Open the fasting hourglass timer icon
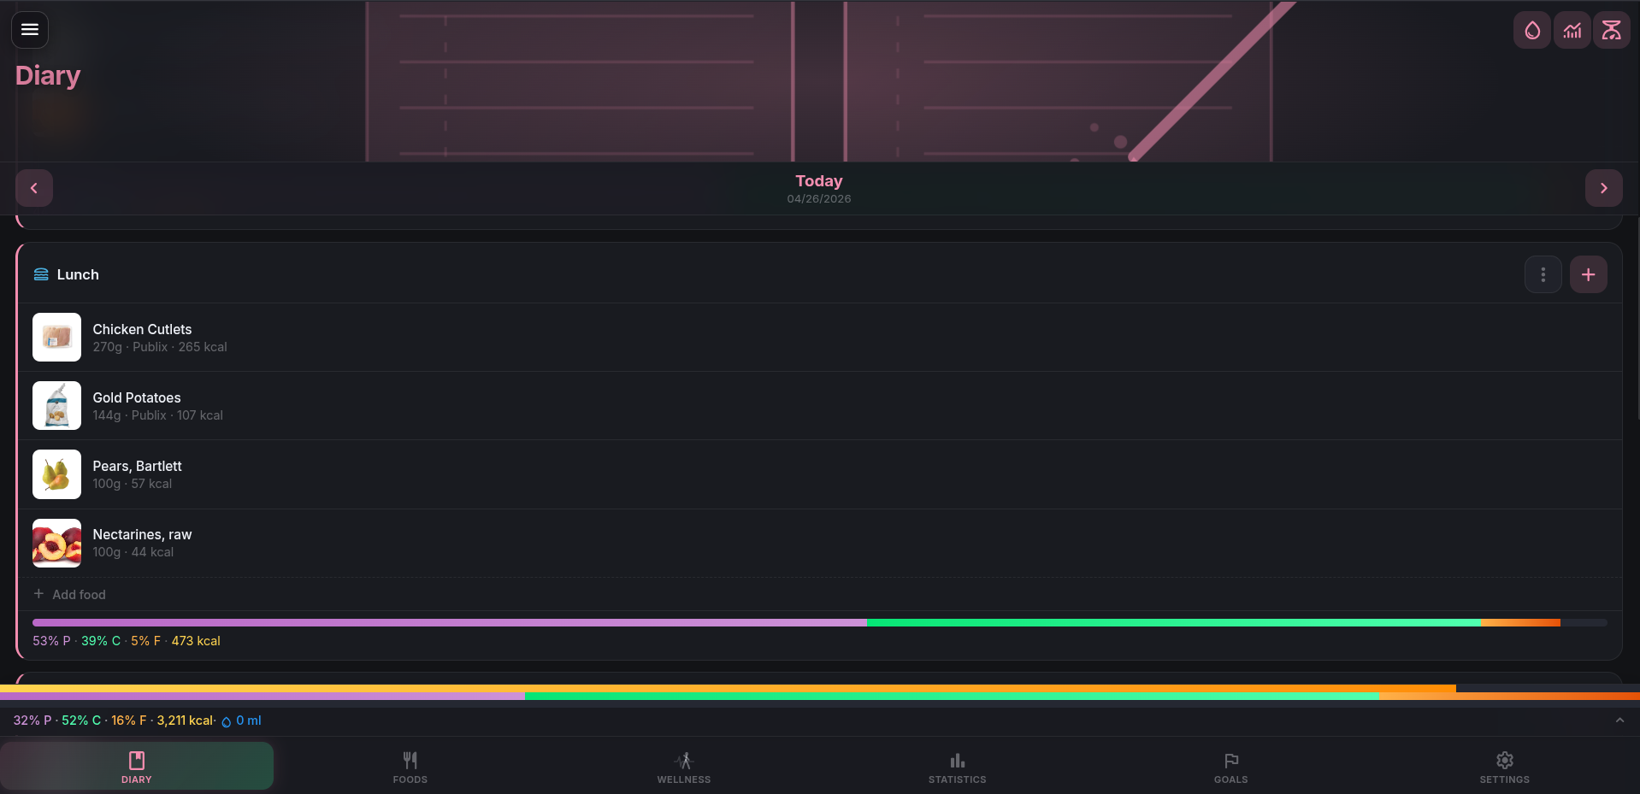Viewport: 1640px width, 794px height. [x=1611, y=31]
